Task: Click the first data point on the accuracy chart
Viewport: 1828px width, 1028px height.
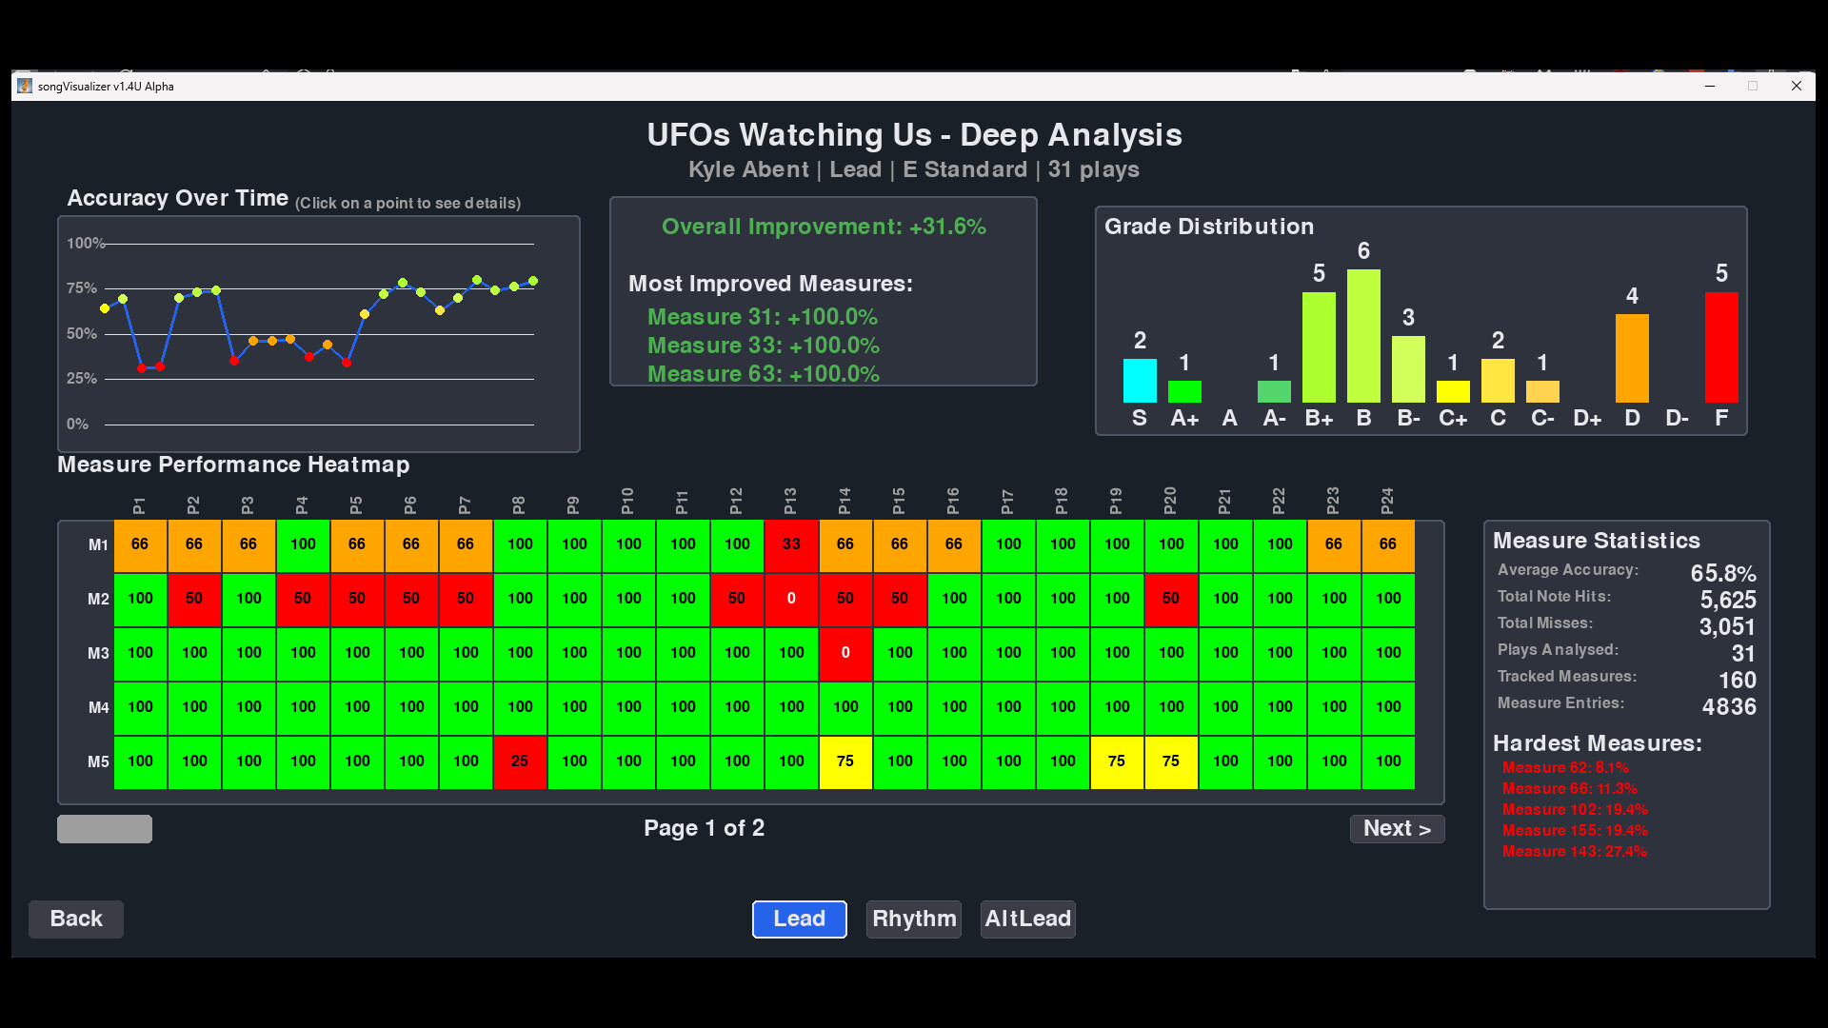Action: (x=104, y=308)
